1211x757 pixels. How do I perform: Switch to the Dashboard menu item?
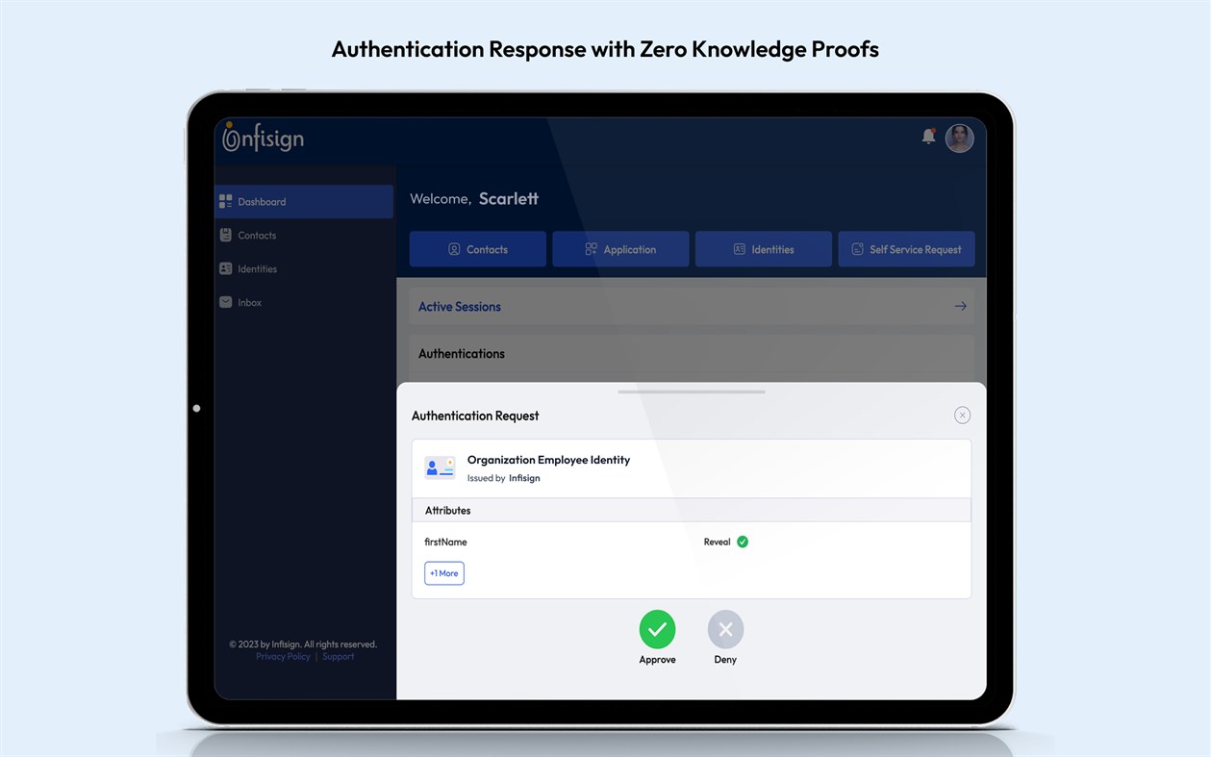click(261, 201)
